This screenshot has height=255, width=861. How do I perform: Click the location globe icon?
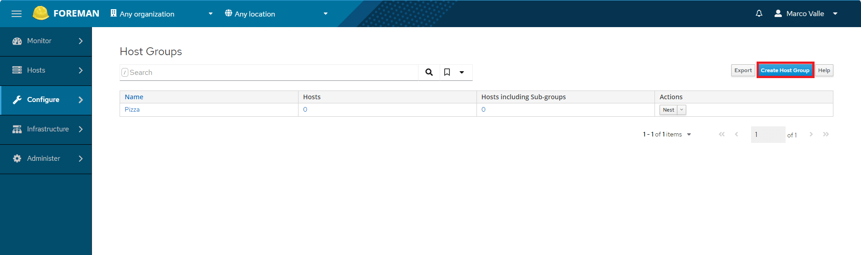[x=229, y=13]
